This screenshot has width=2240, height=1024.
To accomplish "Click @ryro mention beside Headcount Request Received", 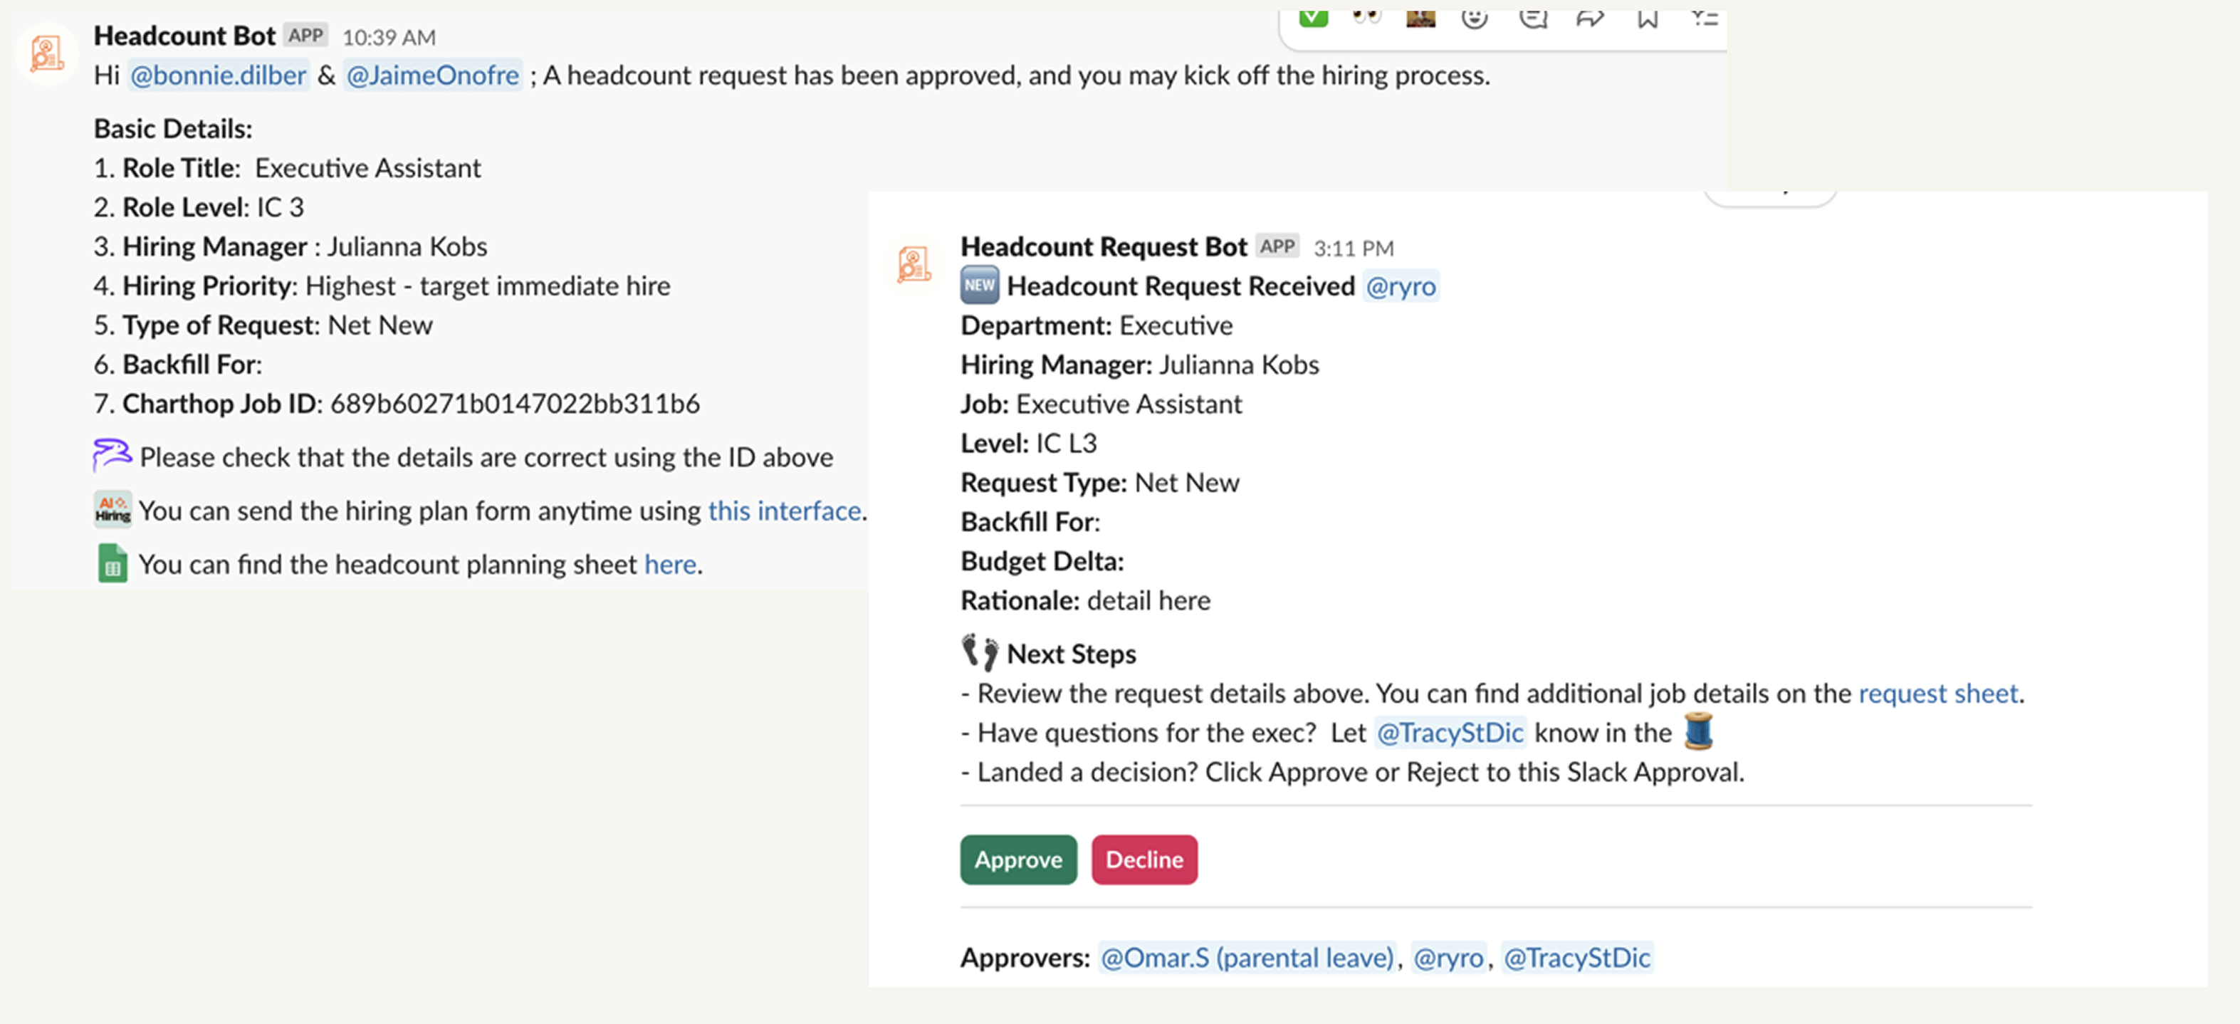I will (1400, 286).
